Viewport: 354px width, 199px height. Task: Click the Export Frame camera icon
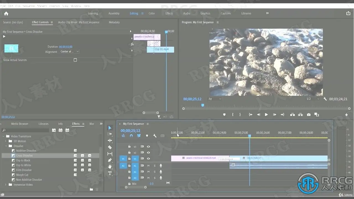[x=309, y=115]
